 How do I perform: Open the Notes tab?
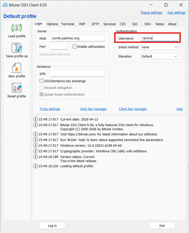pyautogui.click(x=160, y=24)
